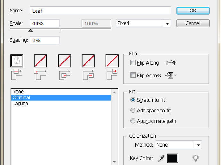Viewport: 221px width, 165px height.
Task: Choose Laguna in the pattern list
Action: 61,104
